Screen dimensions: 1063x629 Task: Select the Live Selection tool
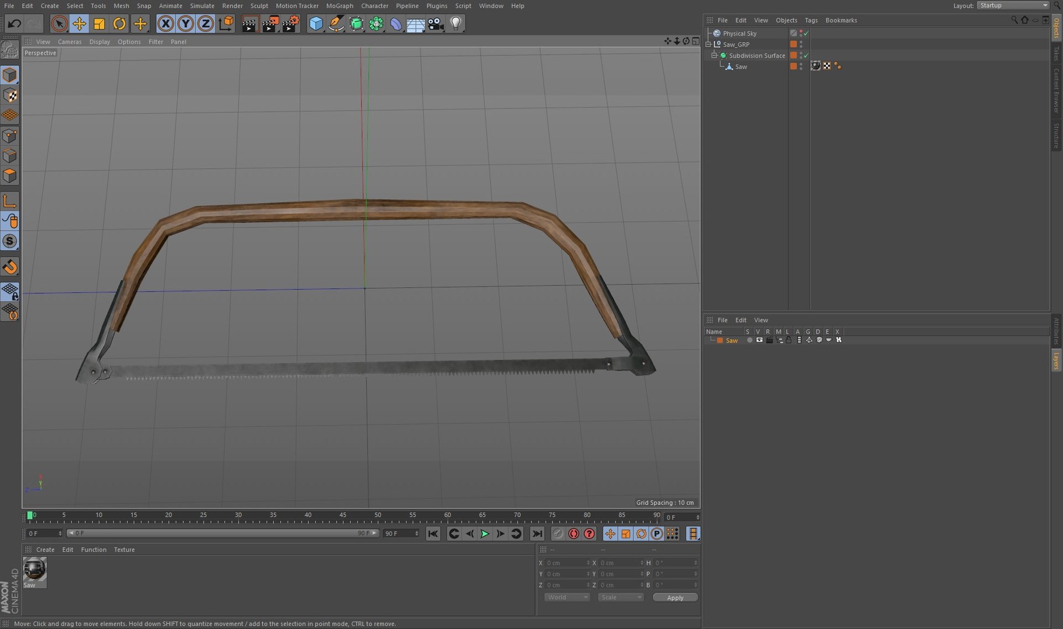pyautogui.click(x=58, y=24)
